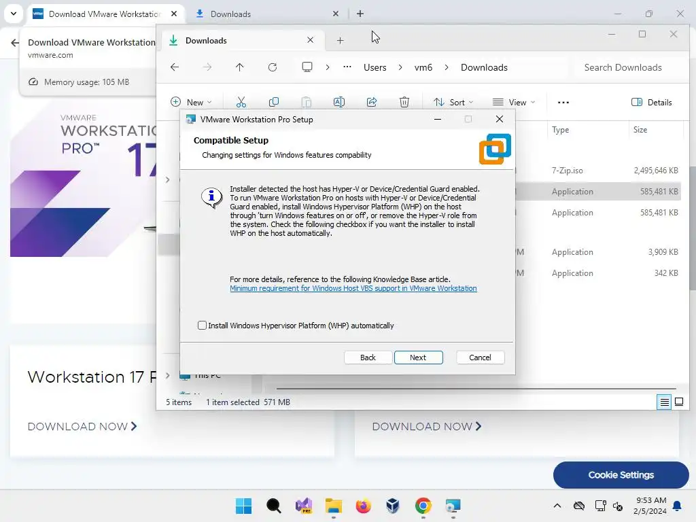Close the Download VMware Workstation browser tab

[x=174, y=14]
